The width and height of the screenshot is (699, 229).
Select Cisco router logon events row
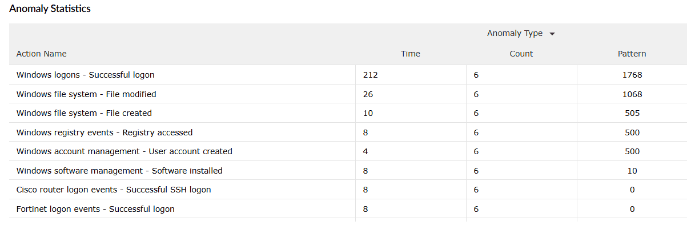[x=114, y=190]
